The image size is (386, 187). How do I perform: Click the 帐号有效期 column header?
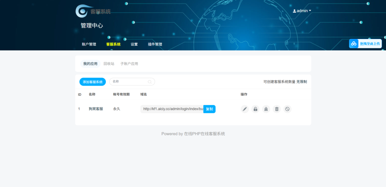[x=121, y=94]
